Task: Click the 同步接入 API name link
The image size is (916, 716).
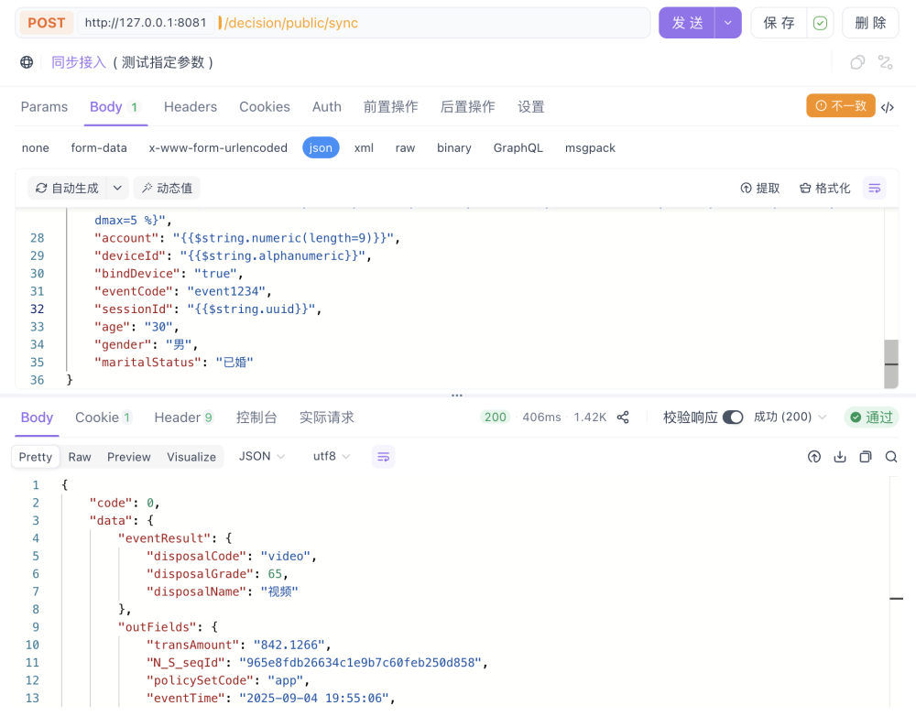Action: click(78, 62)
